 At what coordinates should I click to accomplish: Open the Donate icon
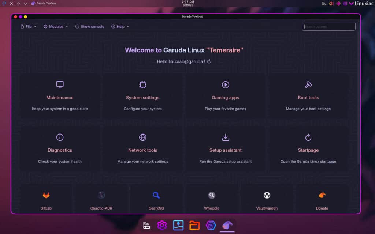click(322, 195)
